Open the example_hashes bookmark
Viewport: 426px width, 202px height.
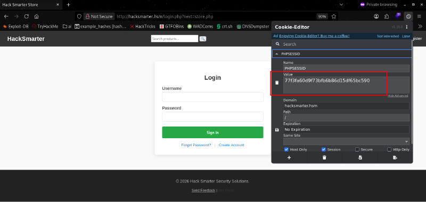click(x=101, y=26)
